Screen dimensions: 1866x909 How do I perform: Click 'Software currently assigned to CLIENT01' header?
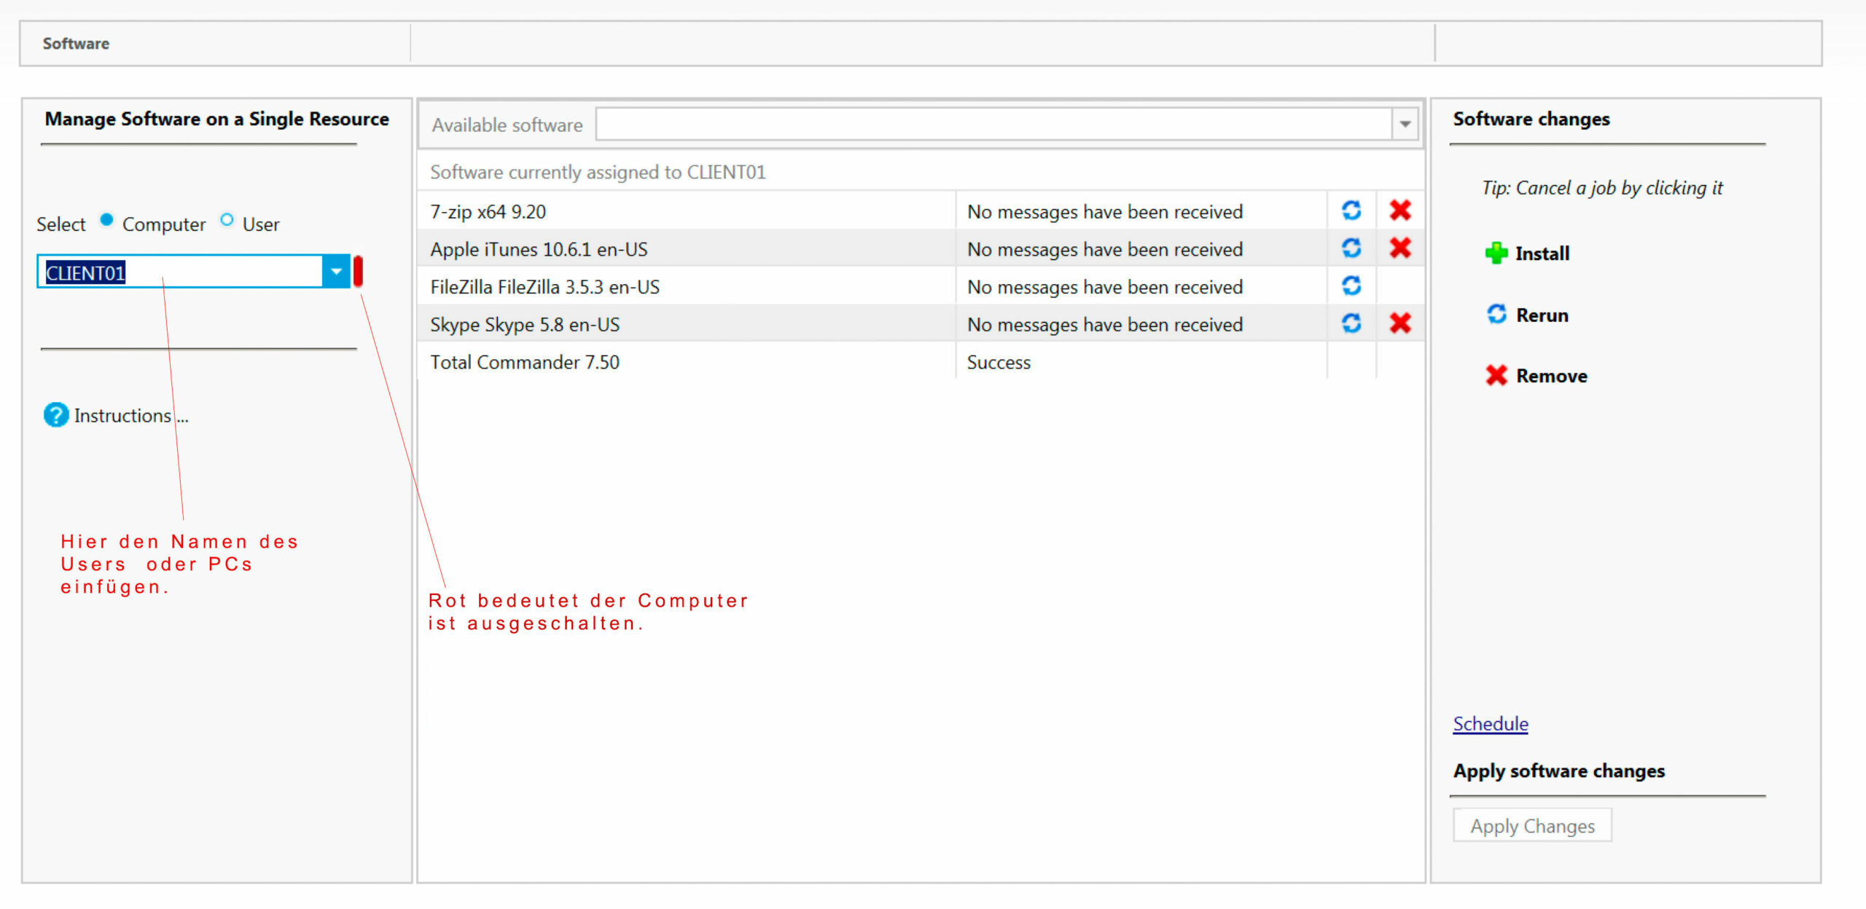click(598, 172)
